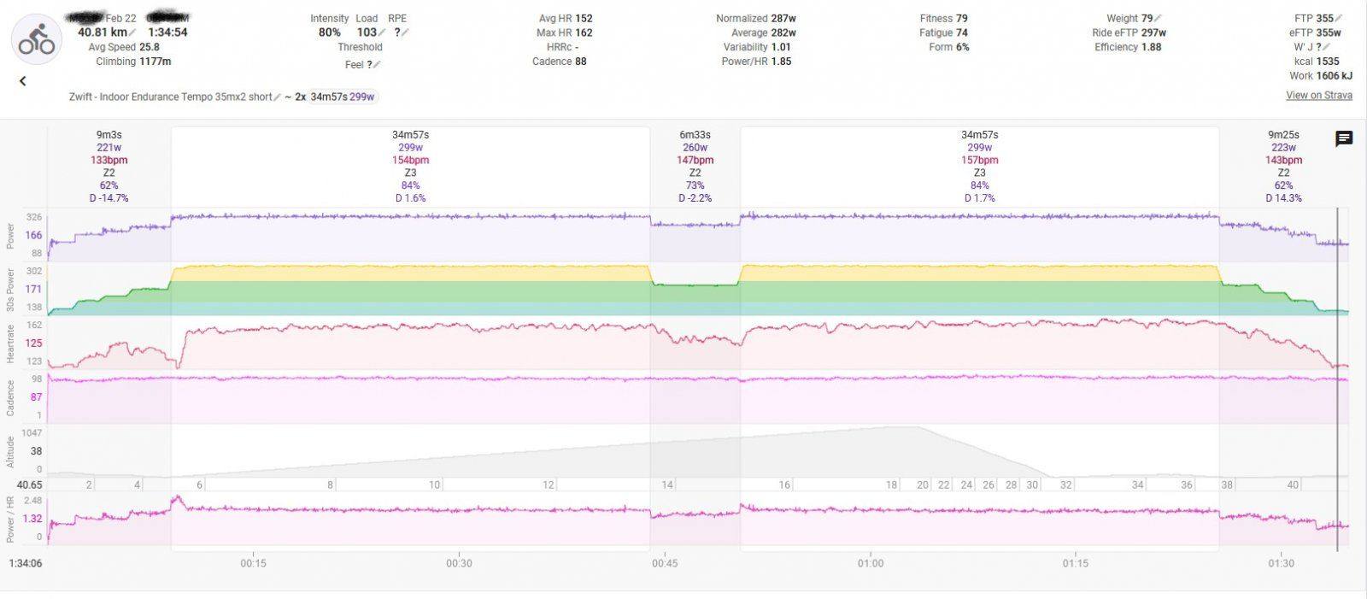Image resolution: width=1367 pixels, height=599 pixels.
Task: Edit Load value using its pencil icon
Action: (382, 32)
